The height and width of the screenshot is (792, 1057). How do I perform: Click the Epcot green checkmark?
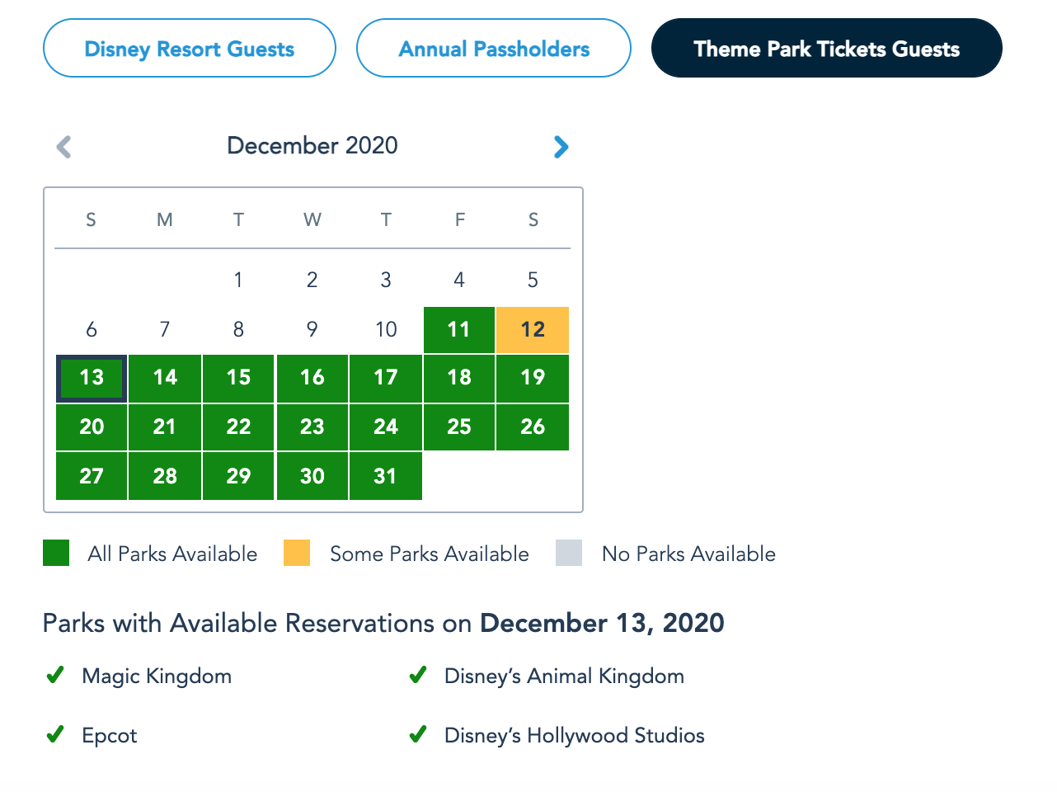55,734
